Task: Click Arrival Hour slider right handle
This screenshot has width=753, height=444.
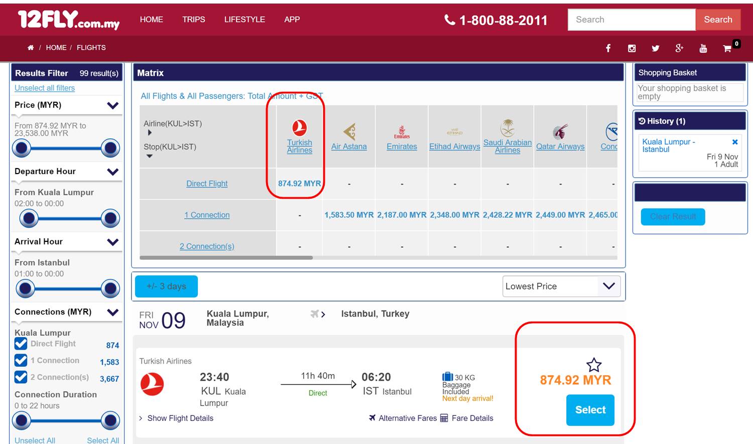Action: [x=110, y=288]
